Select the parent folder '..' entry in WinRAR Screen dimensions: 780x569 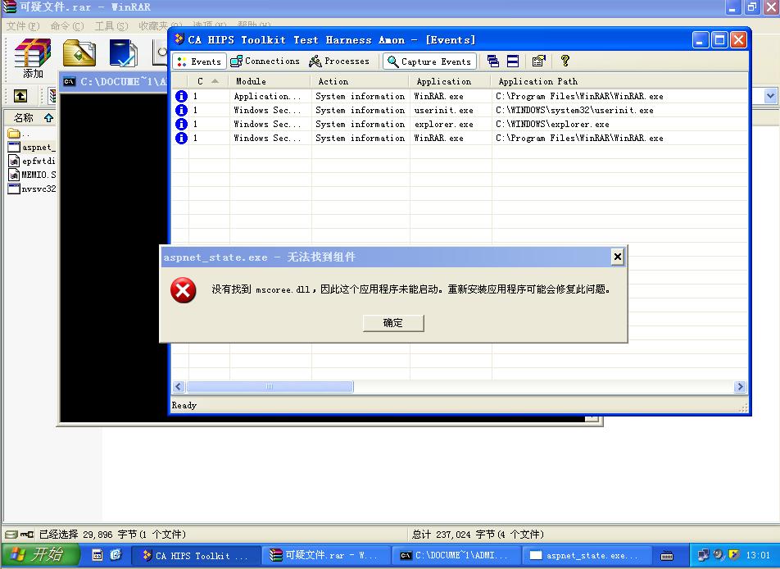[19, 134]
